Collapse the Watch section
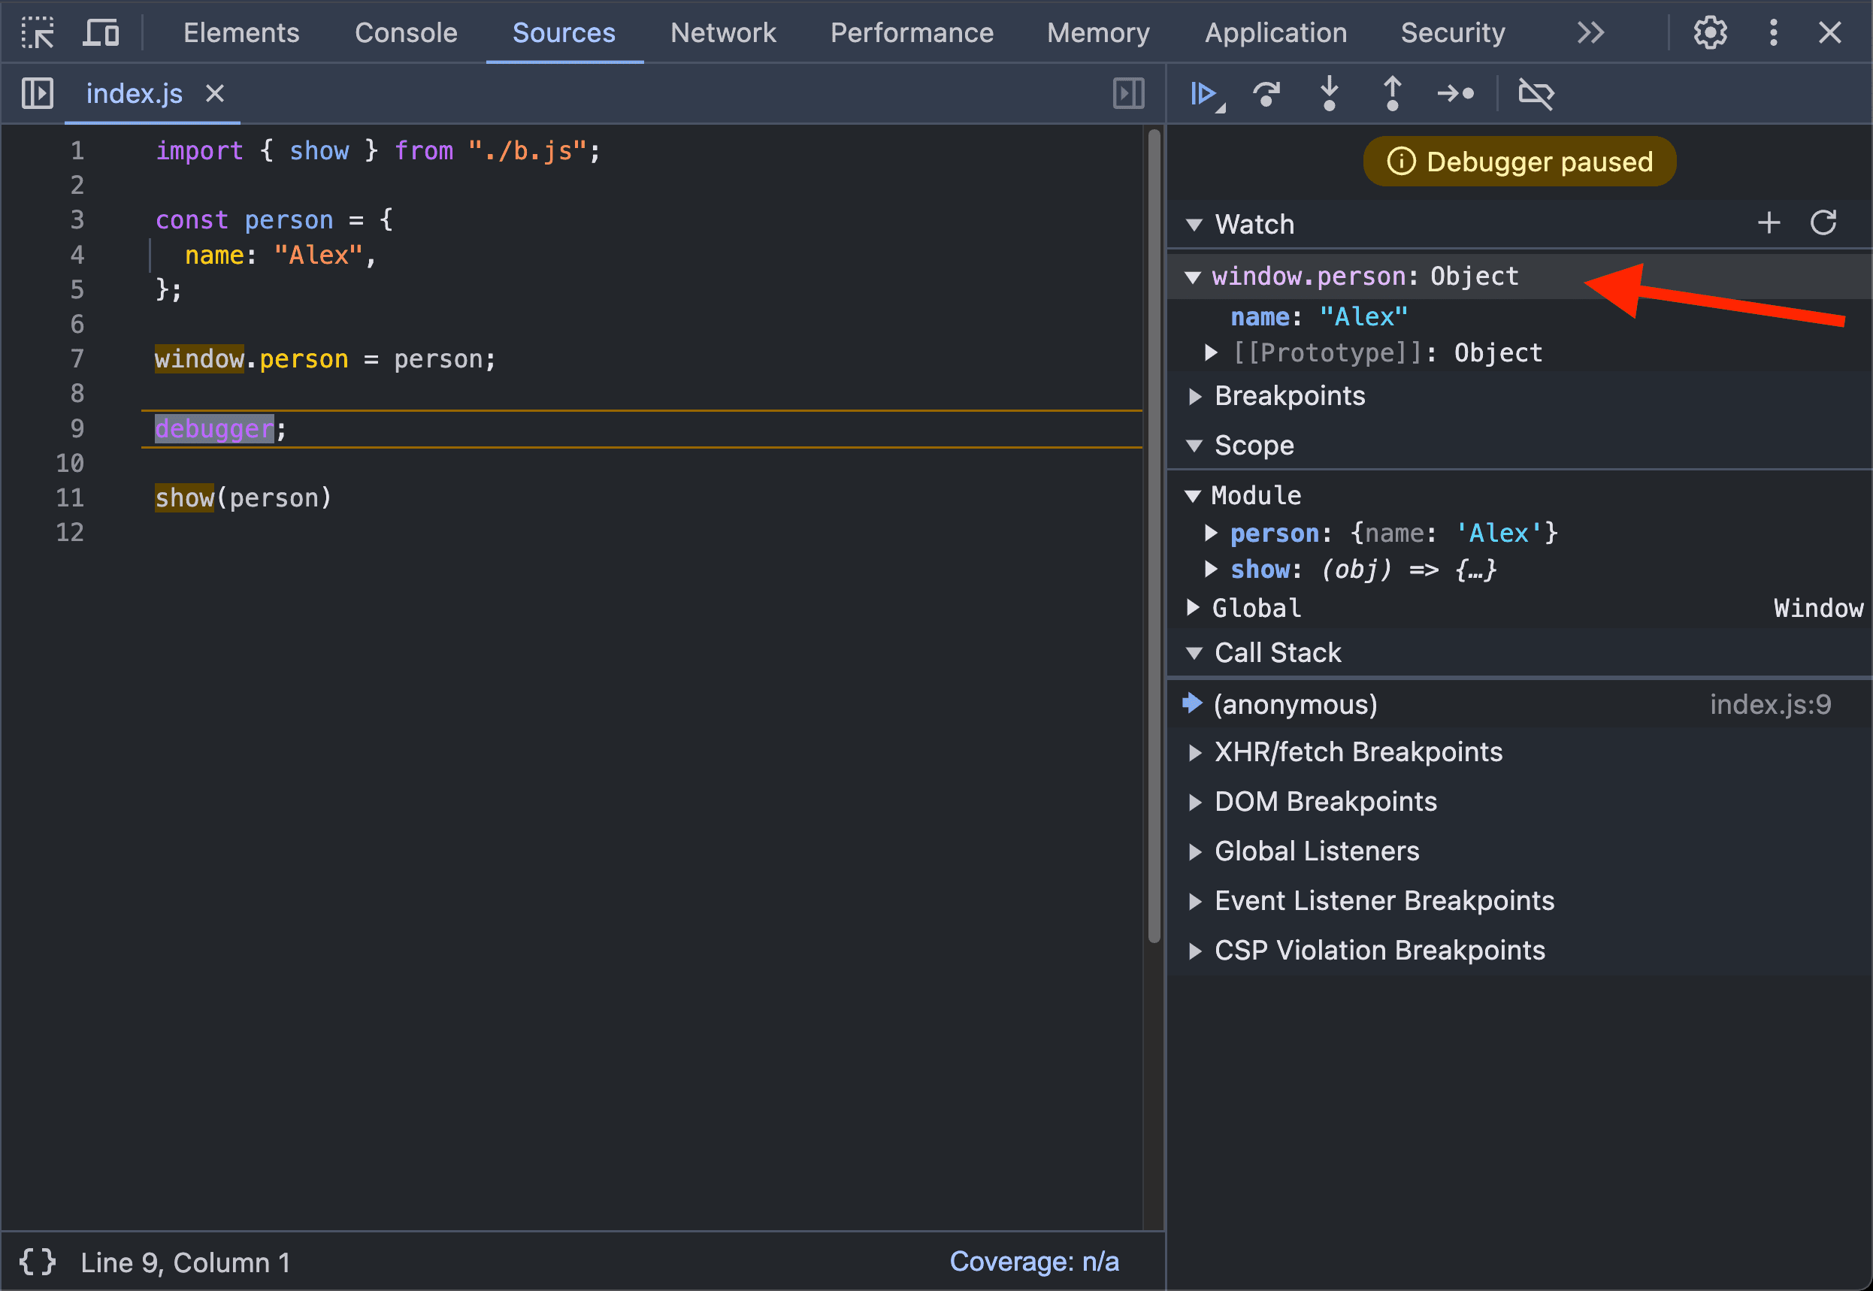Viewport: 1873px width, 1291px height. [1194, 225]
